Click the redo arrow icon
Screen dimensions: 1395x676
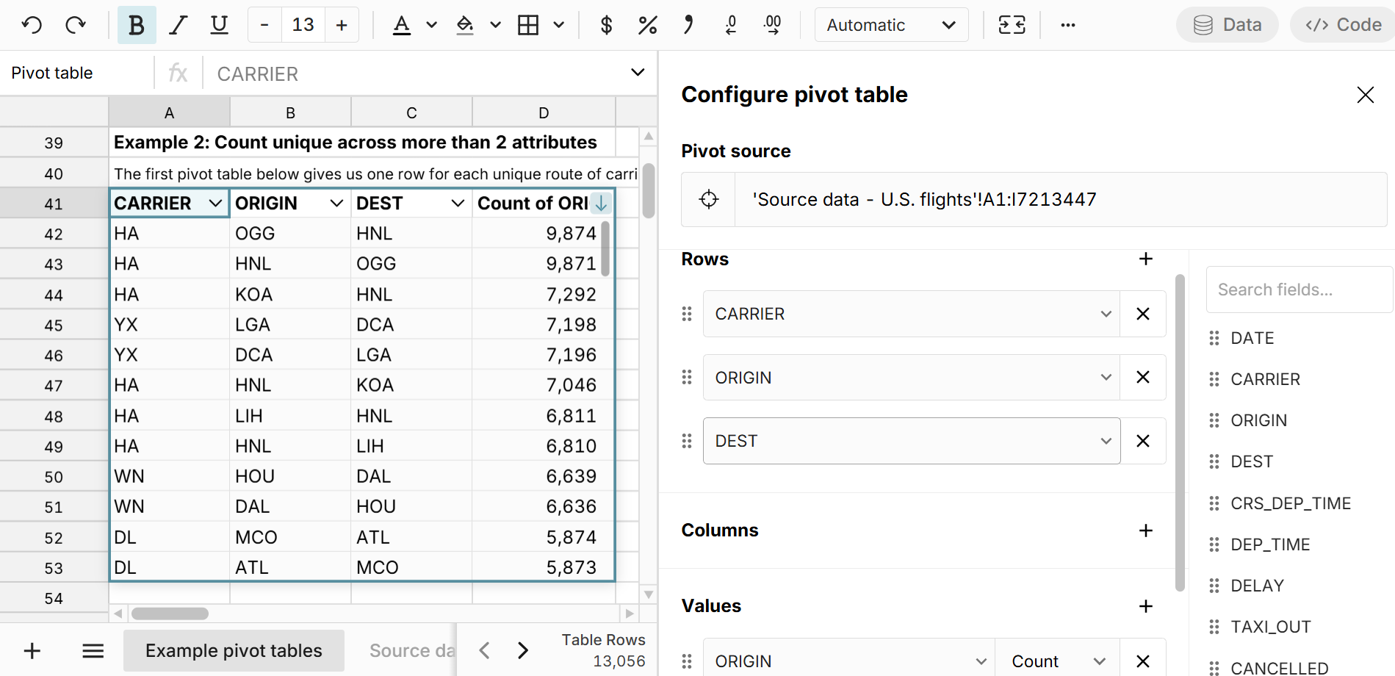pos(75,25)
